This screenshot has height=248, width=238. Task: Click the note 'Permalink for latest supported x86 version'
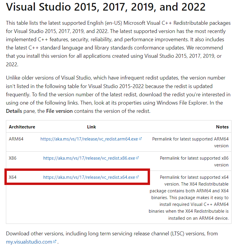194,161
